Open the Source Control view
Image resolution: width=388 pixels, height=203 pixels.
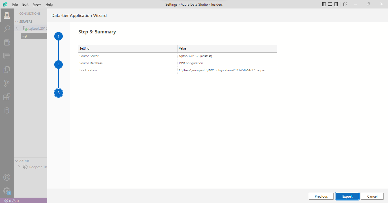pyautogui.click(x=7, y=83)
